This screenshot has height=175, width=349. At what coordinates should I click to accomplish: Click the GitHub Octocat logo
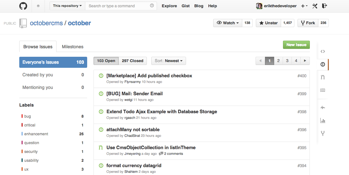tap(23, 6)
